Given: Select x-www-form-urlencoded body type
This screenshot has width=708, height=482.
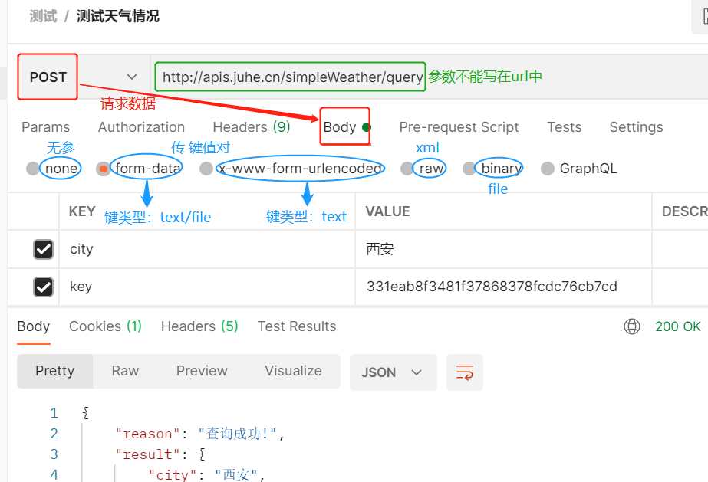Looking at the screenshot, I should click(x=206, y=168).
